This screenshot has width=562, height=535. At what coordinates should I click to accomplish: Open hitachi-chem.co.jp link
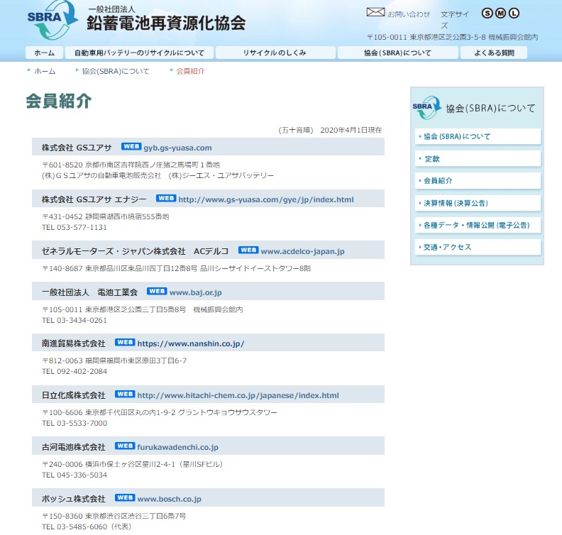[238, 395]
